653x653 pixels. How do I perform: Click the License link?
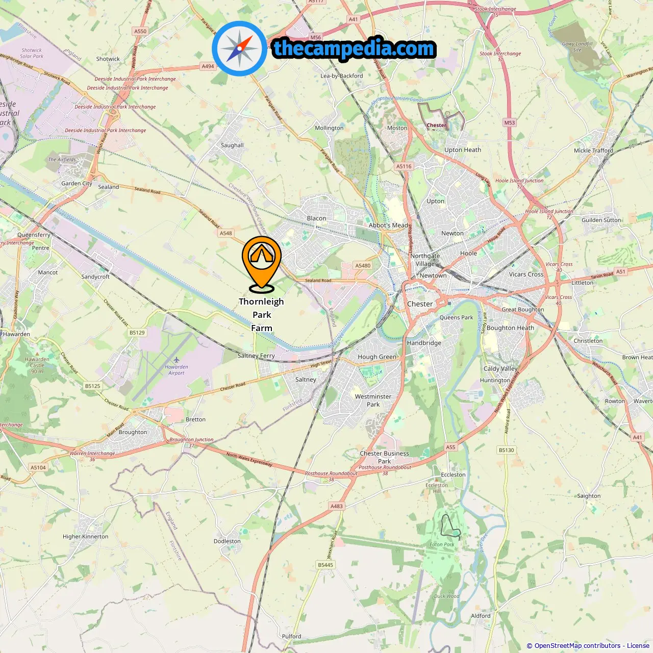pyautogui.click(x=638, y=645)
